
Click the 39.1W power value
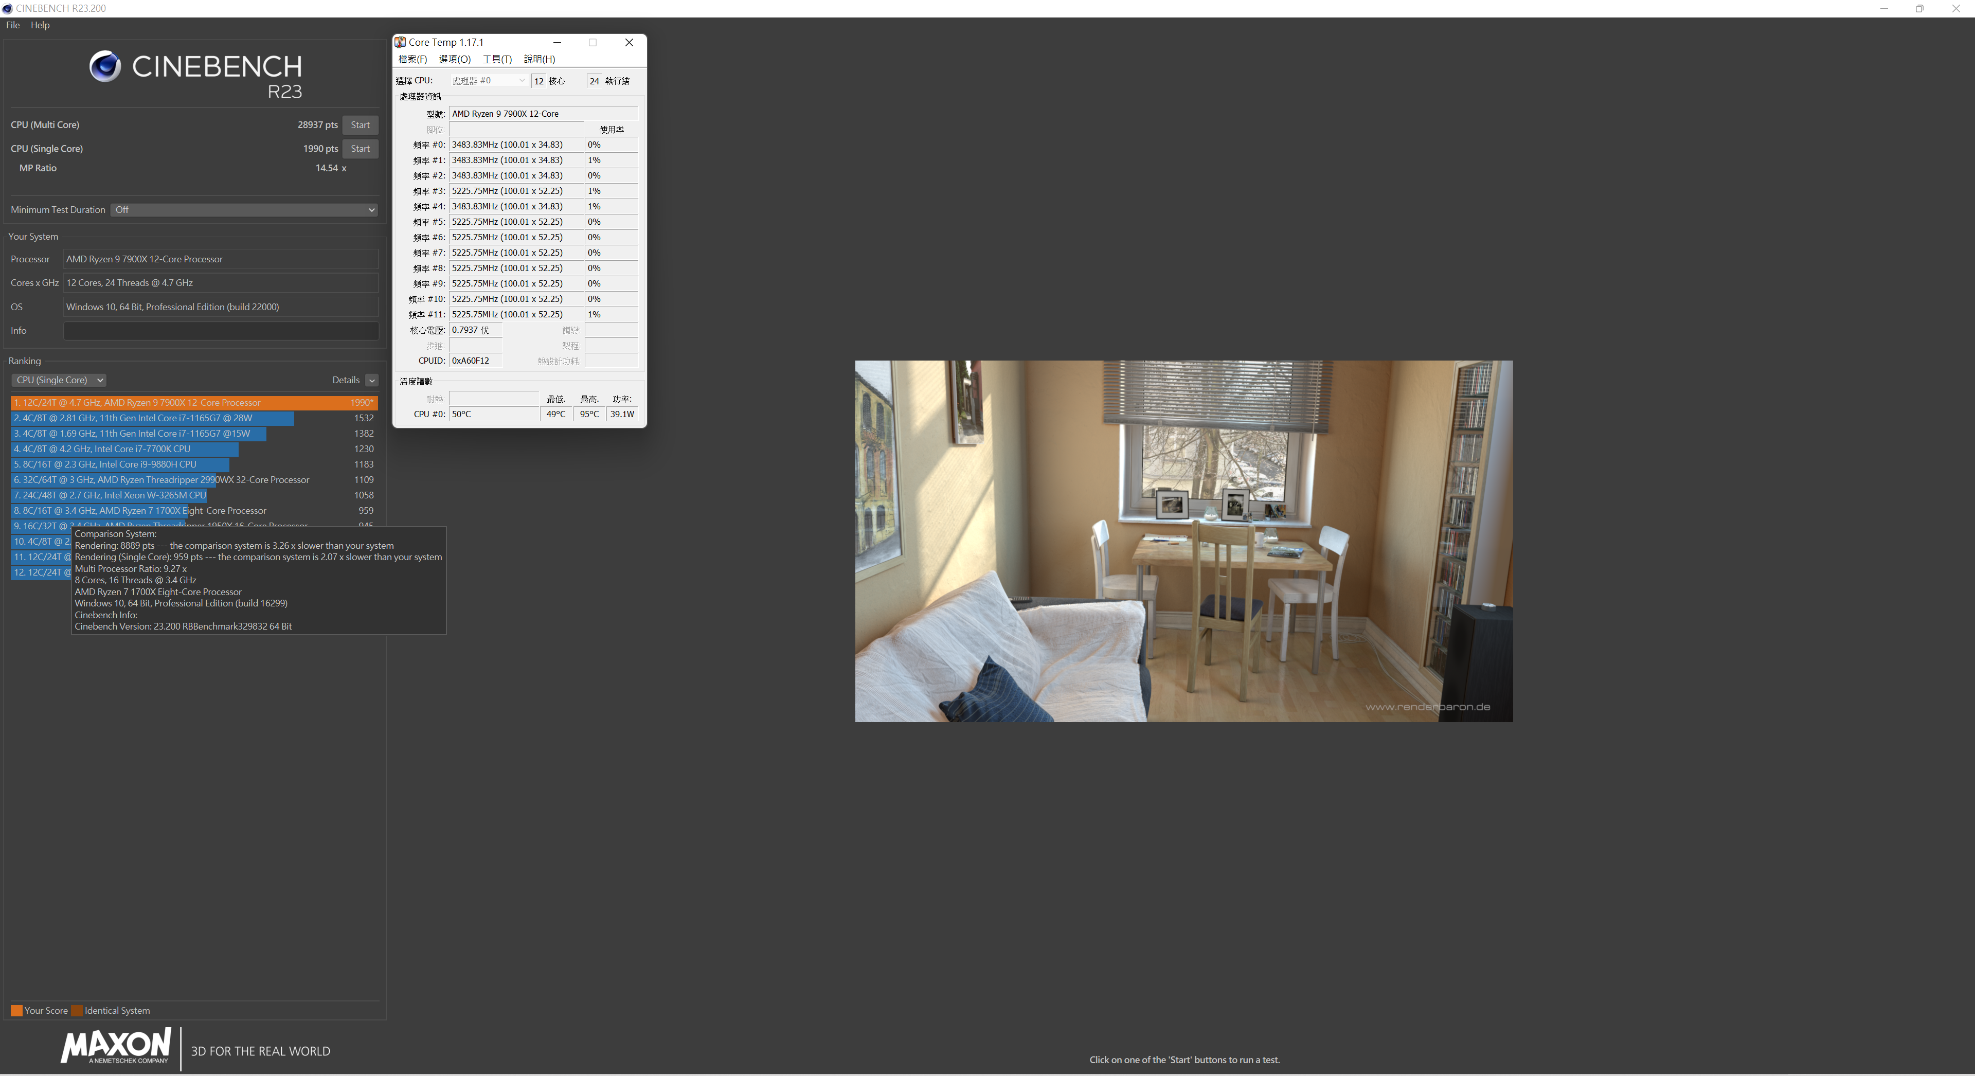click(622, 414)
